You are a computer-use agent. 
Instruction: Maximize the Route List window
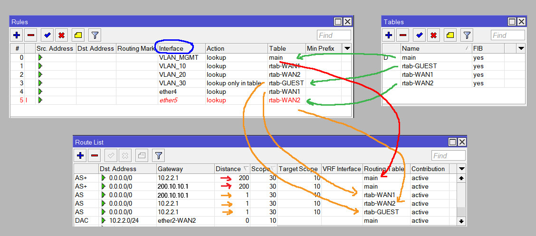coord(452,142)
